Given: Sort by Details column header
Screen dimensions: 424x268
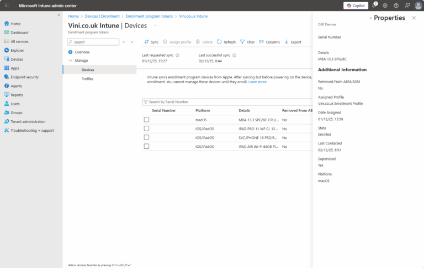Looking at the screenshot, I should pyautogui.click(x=244, y=110).
